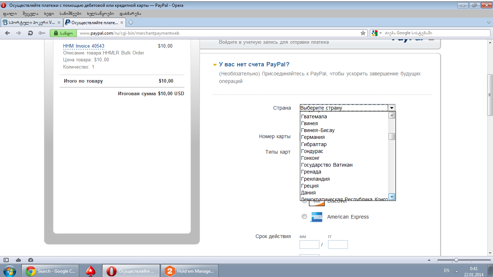Image resolution: width=493 pixels, height=277 pixels.
Task: Open Hold'em Manager from the taskbar
Action: [x=189, y=271]
